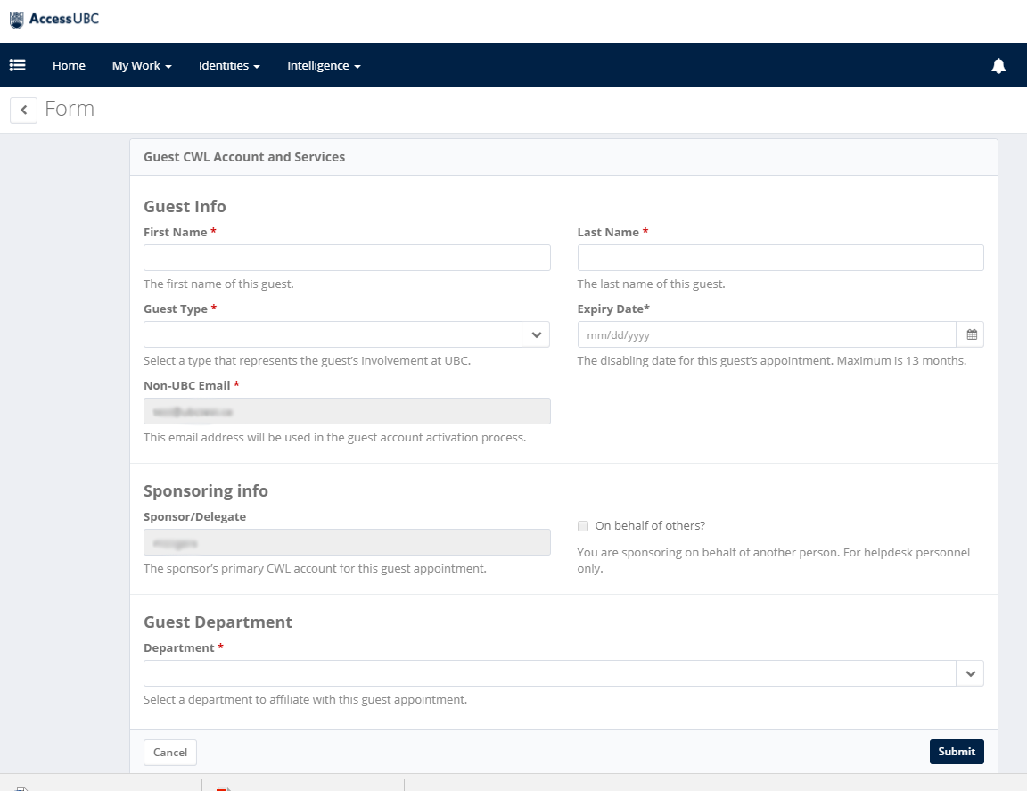Expand the Department dropdown arrow
Screen dimensions: 1027x791
pos(970,674)
